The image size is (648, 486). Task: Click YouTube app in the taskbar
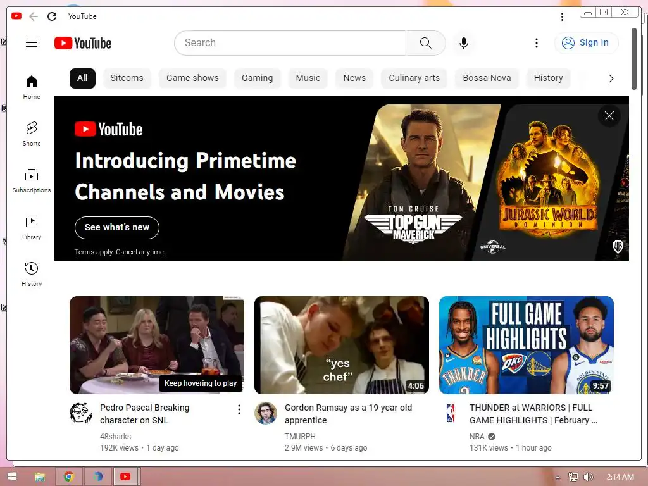click(125, 477)
